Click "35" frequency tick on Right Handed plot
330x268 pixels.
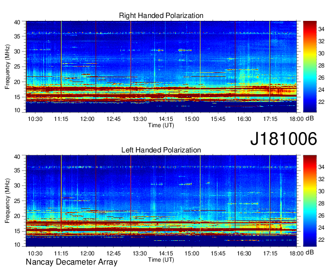pyautogui.click(x=17, y=36)
